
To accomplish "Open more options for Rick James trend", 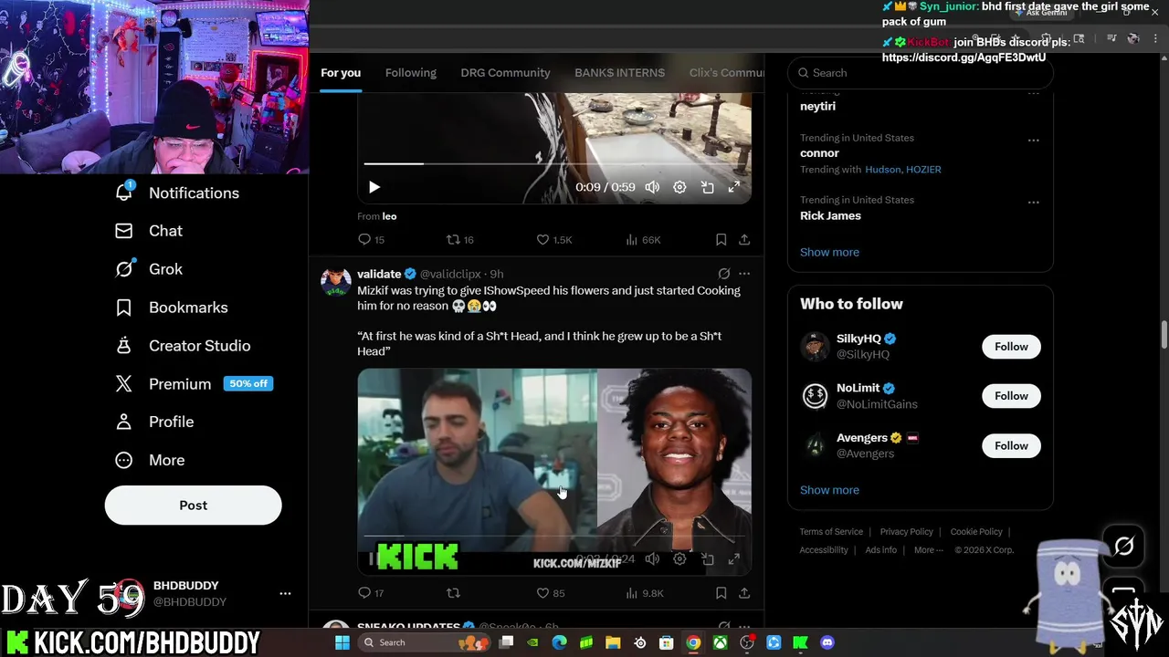I will [x=1034, y=203].
